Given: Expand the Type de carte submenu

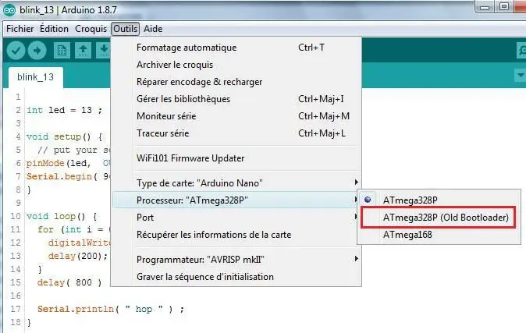Looking at the screenshot, I should point(236,182).
